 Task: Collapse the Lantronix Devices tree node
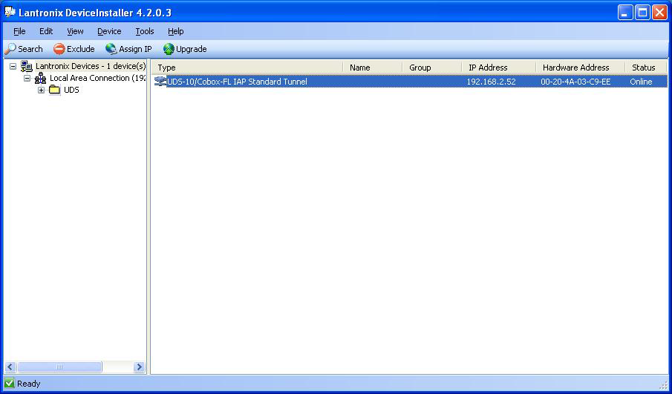[13, 67]
